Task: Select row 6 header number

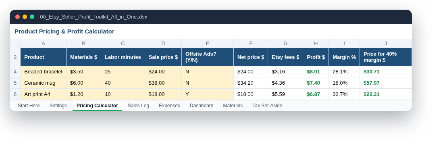Action: (15, 94)
